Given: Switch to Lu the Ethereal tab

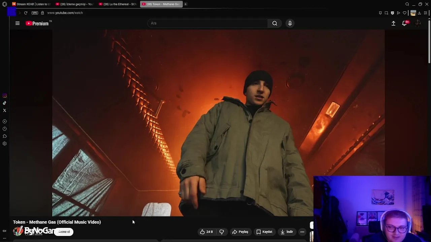Looking at the screenshot, I should pos(118,4).
